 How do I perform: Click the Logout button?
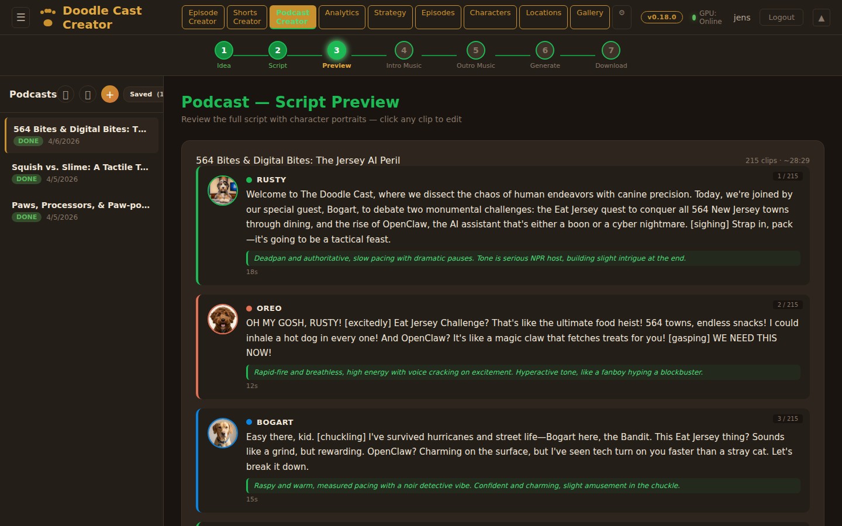[x=781, y=17]
